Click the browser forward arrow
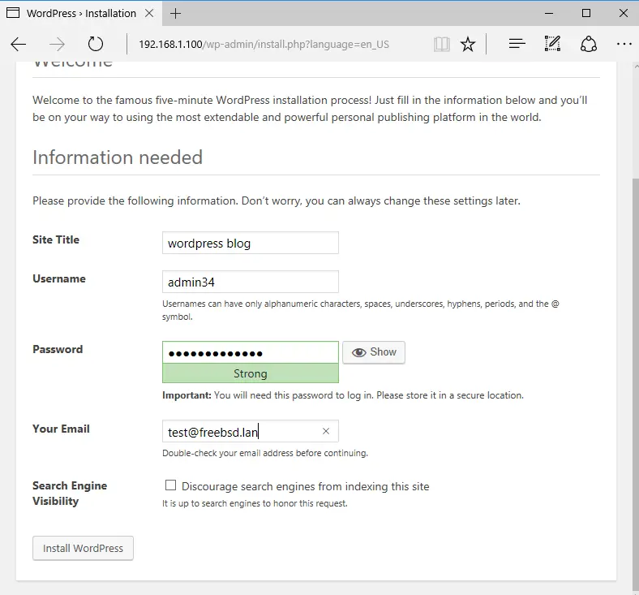 (x=57, y=44)
